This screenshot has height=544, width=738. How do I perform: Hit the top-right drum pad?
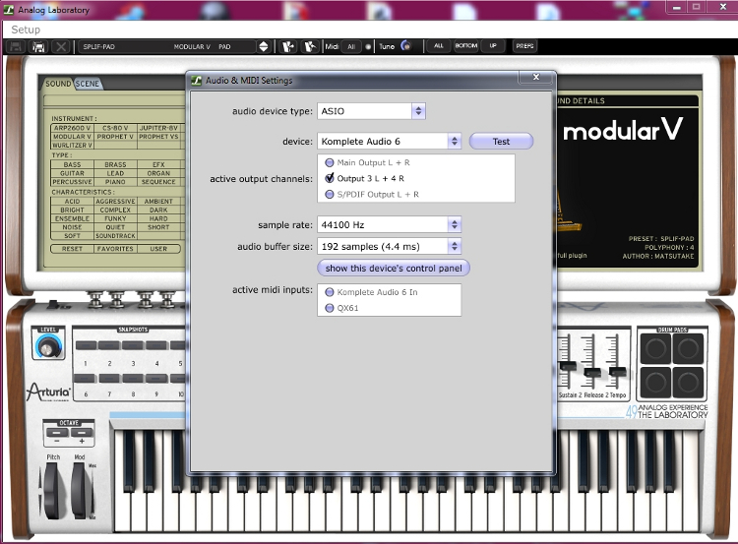coord(688,348)
